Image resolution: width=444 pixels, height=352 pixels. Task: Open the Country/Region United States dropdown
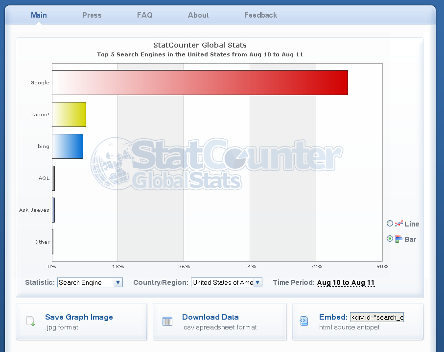227,282
